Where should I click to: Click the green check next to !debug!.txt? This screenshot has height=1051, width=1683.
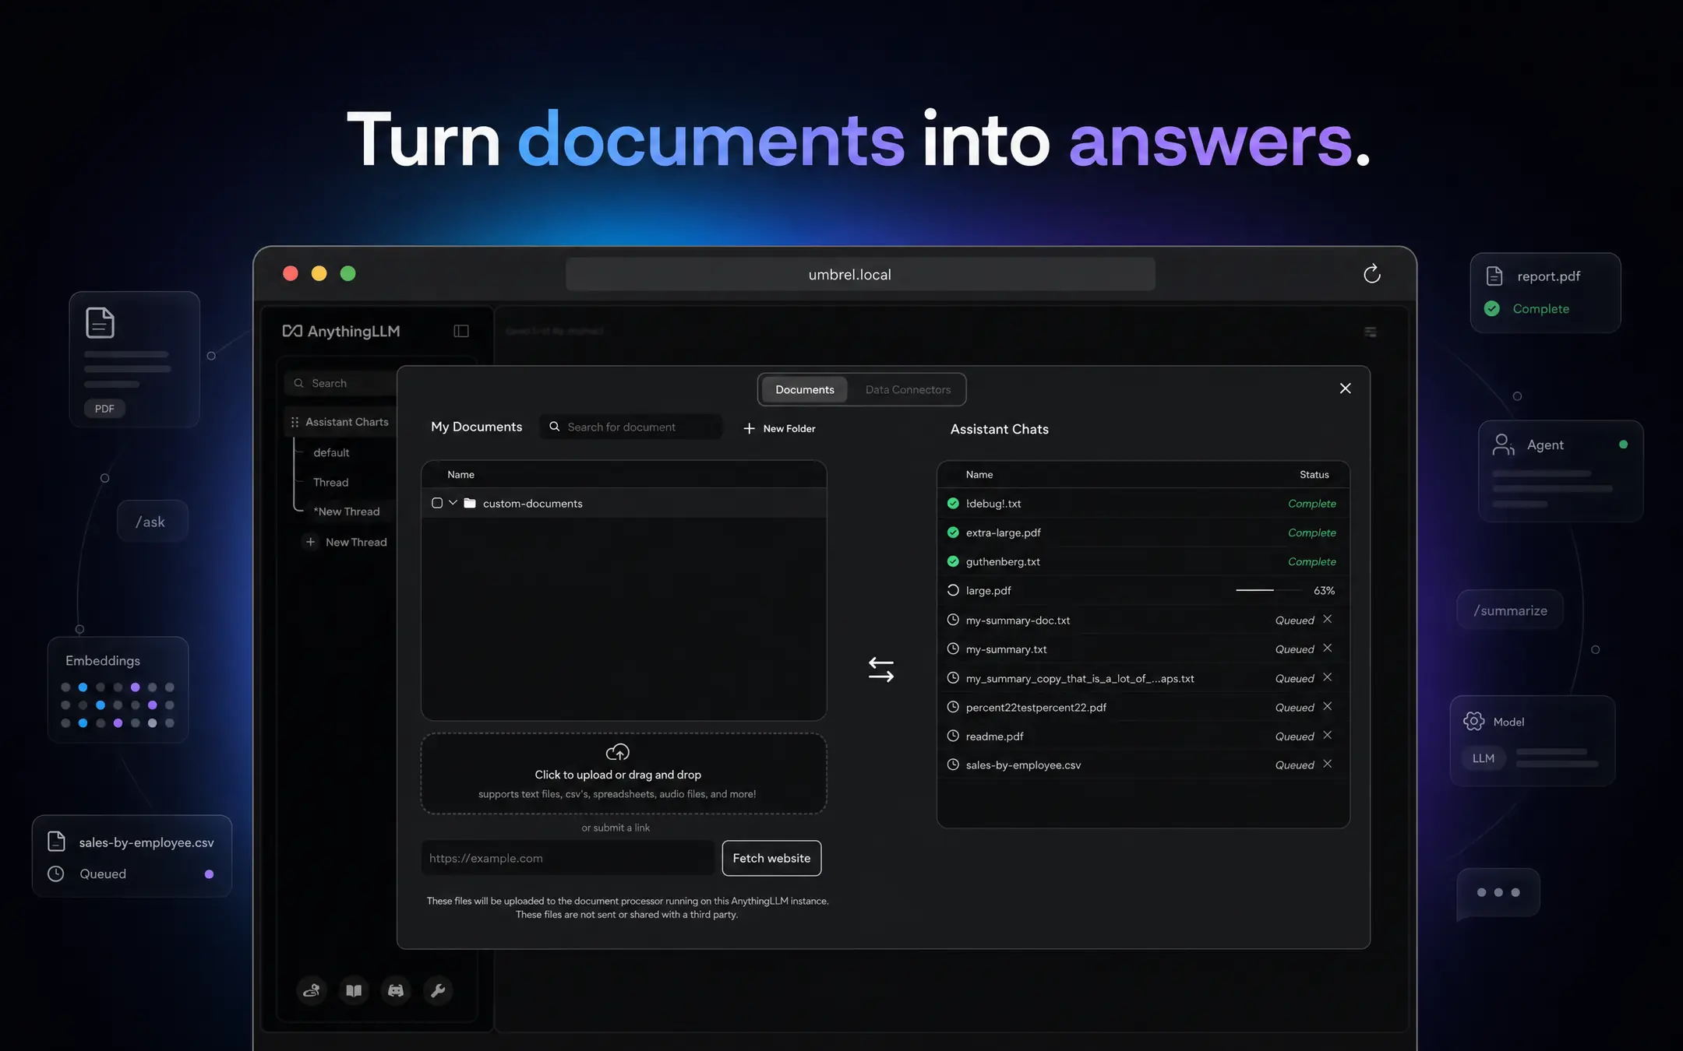click(953, 504)
